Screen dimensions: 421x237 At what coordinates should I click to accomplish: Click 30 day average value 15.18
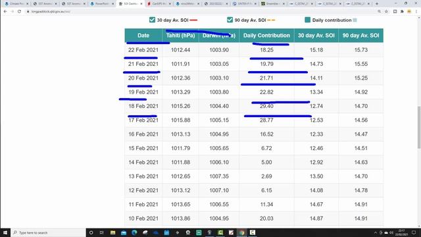[x=316, y=50]
